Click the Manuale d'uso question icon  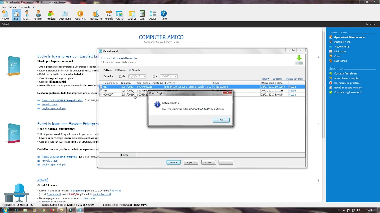331,42
